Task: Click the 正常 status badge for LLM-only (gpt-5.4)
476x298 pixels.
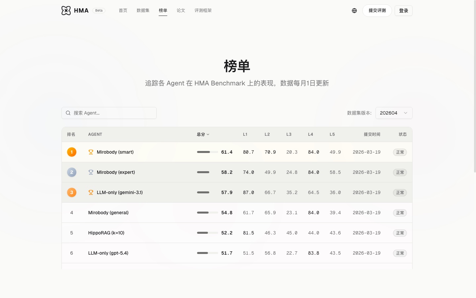Action: point(400,253)
